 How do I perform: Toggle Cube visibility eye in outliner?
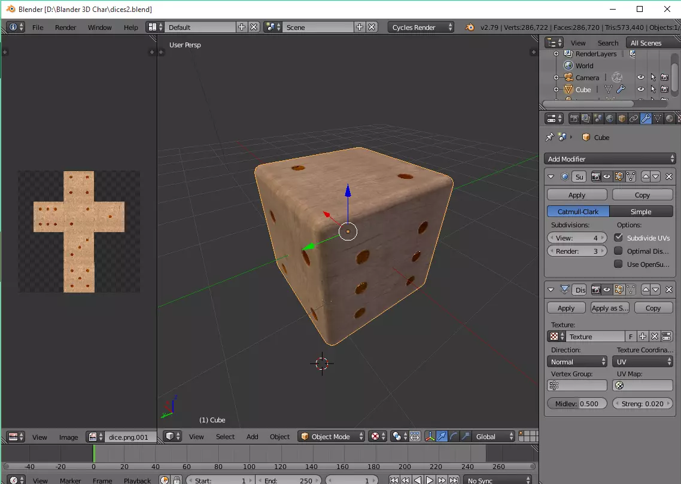point(641,89)
